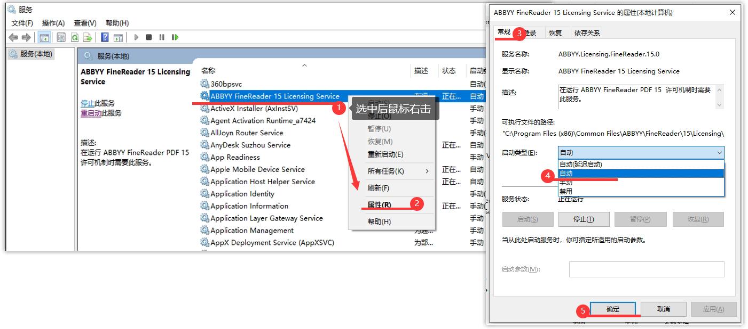Open the 所有任务(K) submenu
The height and width of the screenshot is (329, 748).
397,171
